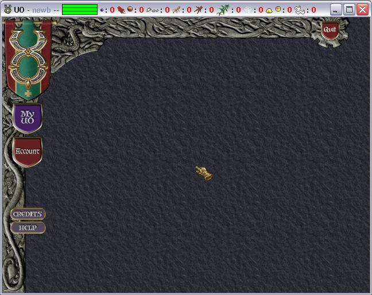Click the mandrake root reagent icon
372x295 pixels.
tap(199, 10)
